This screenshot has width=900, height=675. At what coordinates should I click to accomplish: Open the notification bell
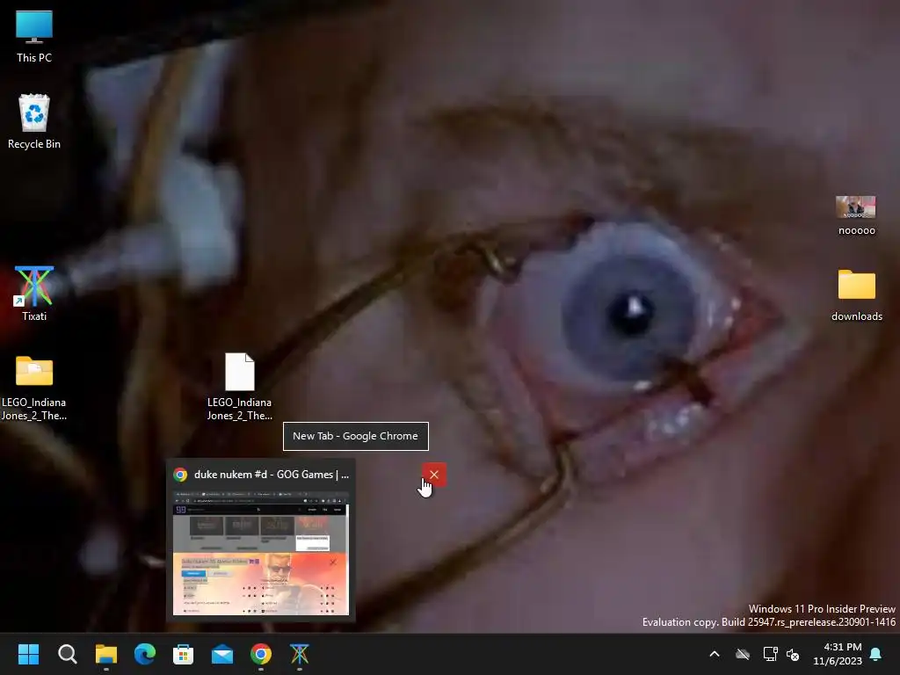(876, 654)
